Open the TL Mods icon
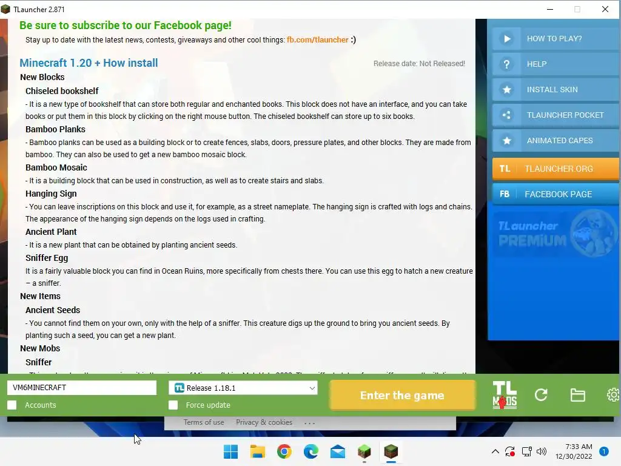Viewport: 621px width, 466px height. click(x=505, y=395)
